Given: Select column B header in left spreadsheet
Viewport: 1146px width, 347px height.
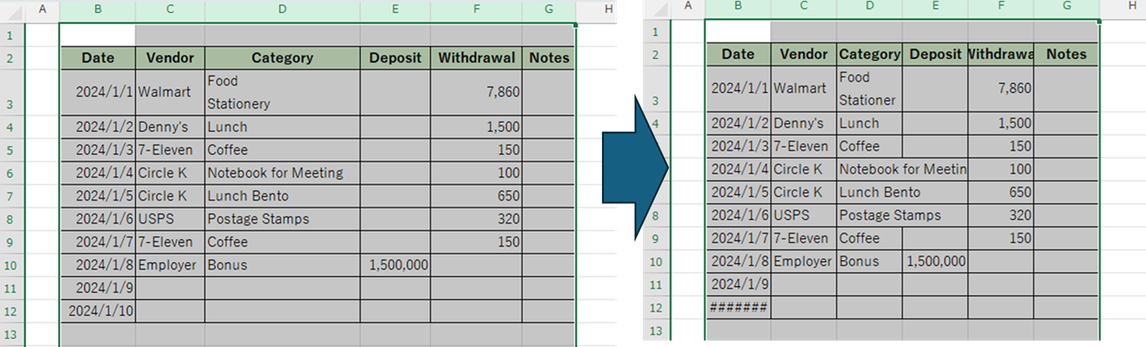Looking at the screenshot, I should point(97,10).
